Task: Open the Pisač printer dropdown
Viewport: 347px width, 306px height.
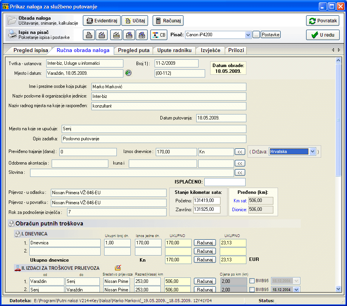Action: click(x=248, y=35)
